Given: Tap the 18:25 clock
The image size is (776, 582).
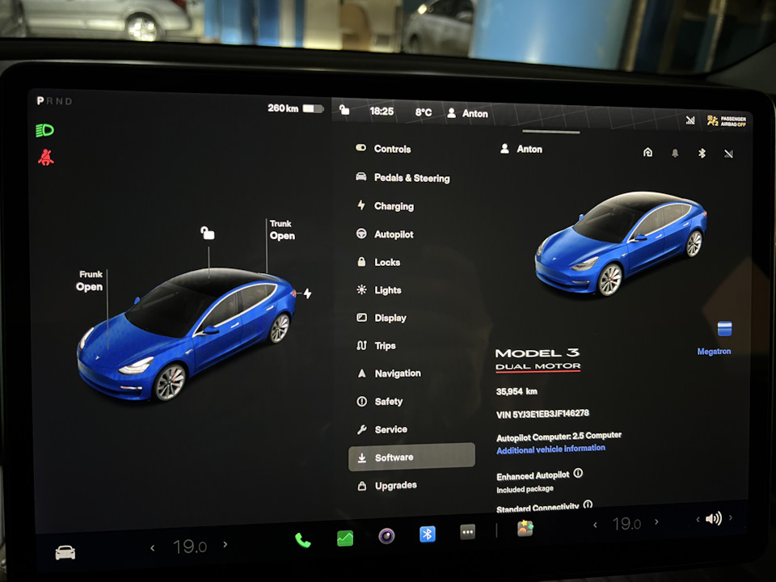Looking at the screenshot, I should point(382,112).
